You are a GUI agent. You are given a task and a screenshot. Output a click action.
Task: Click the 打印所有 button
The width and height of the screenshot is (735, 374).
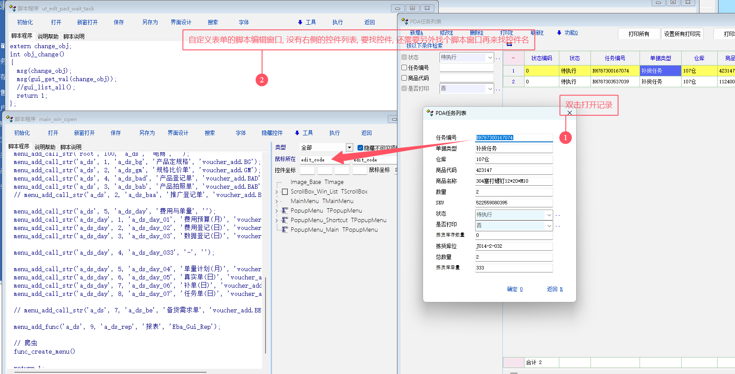point(639,34)
